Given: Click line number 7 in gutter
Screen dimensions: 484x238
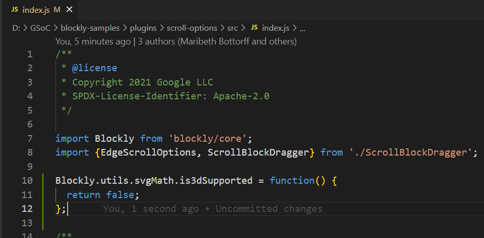Looking at the screenshot, I should coord(30,138).
